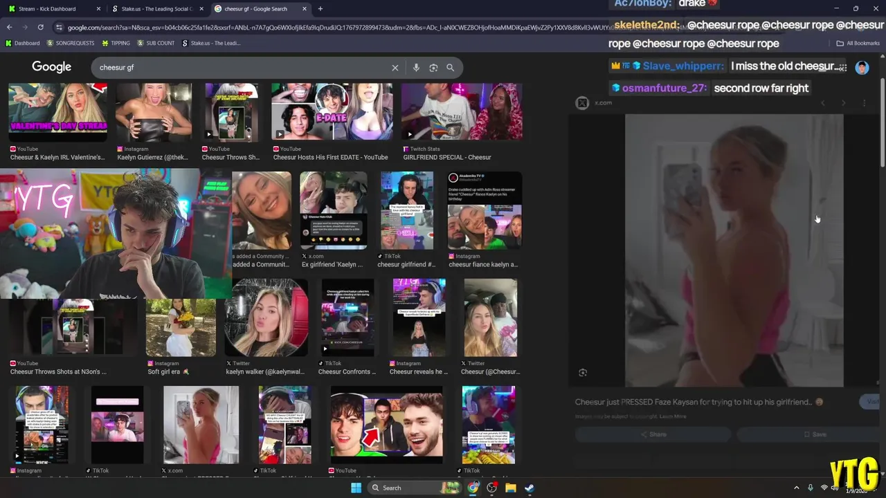This screenshot has width=886, height=498.
Task: Open cheesur fiance kaelyn Instagram result
Action: (485, 210)
